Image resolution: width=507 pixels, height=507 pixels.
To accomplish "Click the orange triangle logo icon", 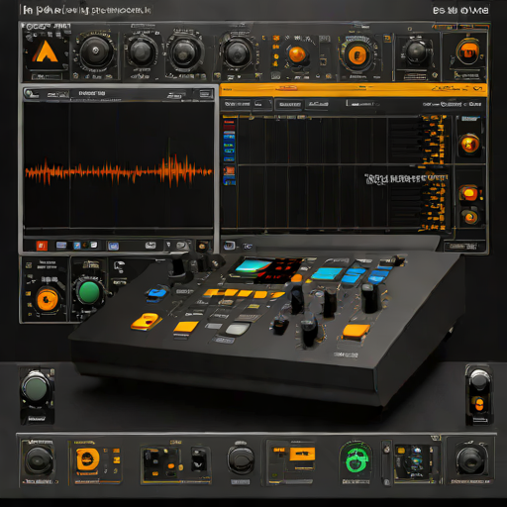I will (x=46, y=51).
